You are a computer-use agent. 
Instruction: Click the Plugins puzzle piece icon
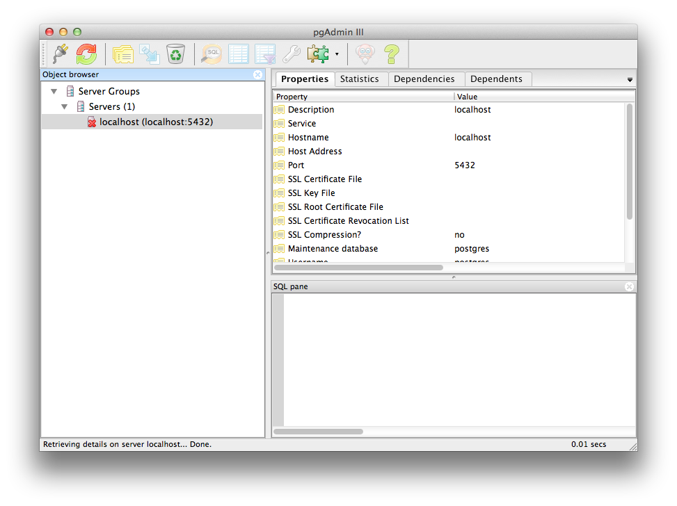[318, 54]
